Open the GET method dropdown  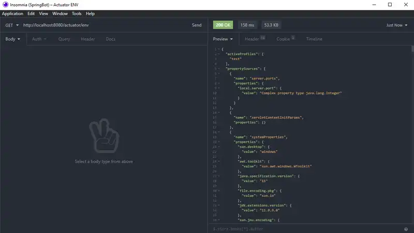tap(12, 25)
